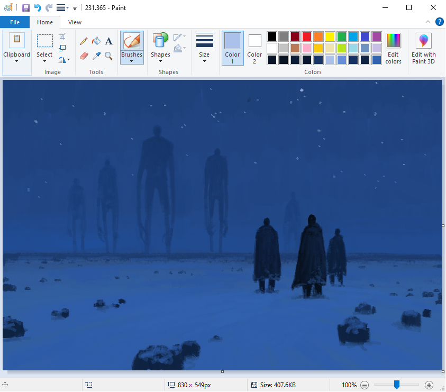Screen dimensions: 446x392
Task: Select the Pencil tool
Action: pyautogui.click(x=83, y=41)
